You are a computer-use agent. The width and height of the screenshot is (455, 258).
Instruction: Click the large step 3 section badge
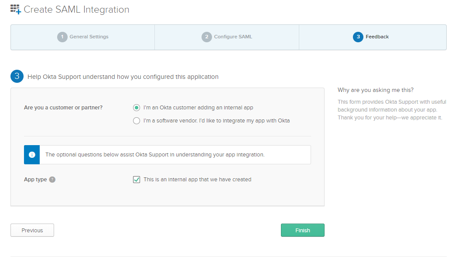[x=17, y=76]
